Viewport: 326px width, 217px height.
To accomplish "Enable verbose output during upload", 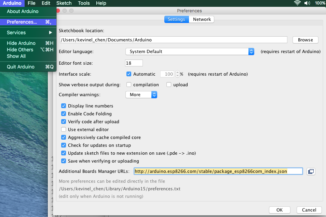I will pos(169,85).
